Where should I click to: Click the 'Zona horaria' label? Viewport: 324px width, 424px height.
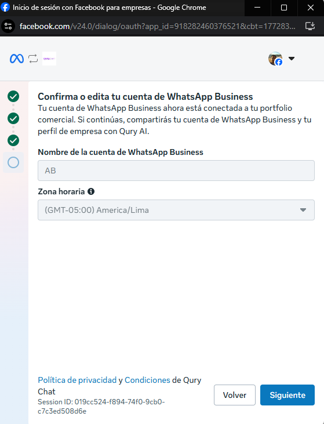61,191
